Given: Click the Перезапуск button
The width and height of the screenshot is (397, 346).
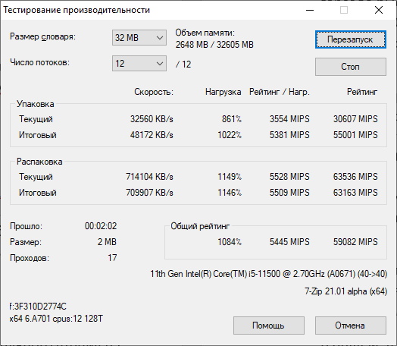Looking at the screenshot, I should point(351,39).
